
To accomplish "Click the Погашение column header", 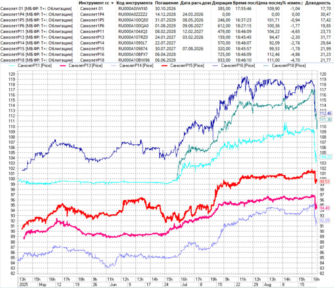I will (166, 3).
